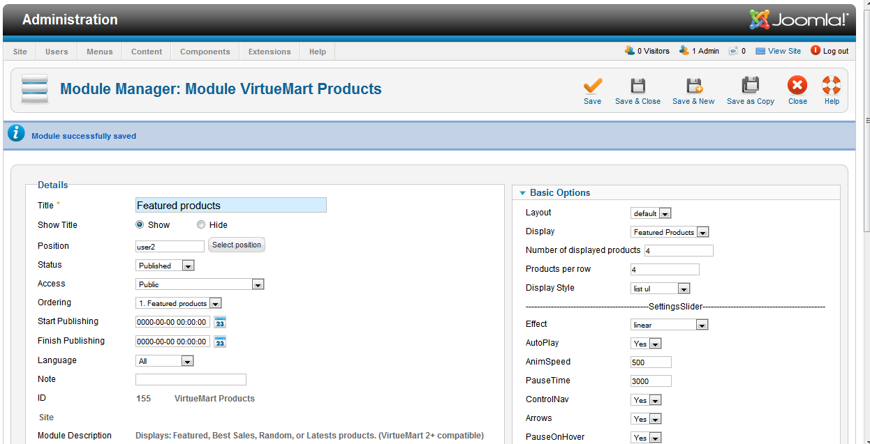
Task: Click the Save checkmark icon
Action: click(x=593, y=86)
